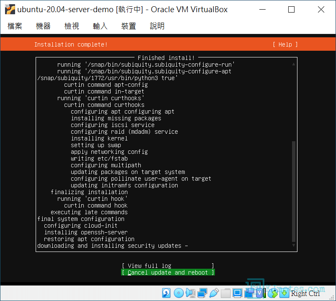Viewport: 336px width, 301px height.
Task: Click '/snap/subiquity/1772/usr/bin/python3 true' line
Action: (108, 78)
